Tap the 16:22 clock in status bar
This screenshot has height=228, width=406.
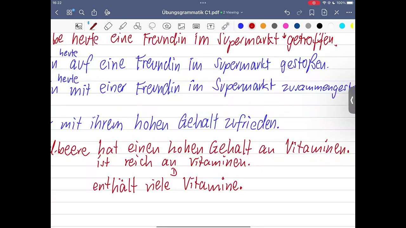[57, 3]
